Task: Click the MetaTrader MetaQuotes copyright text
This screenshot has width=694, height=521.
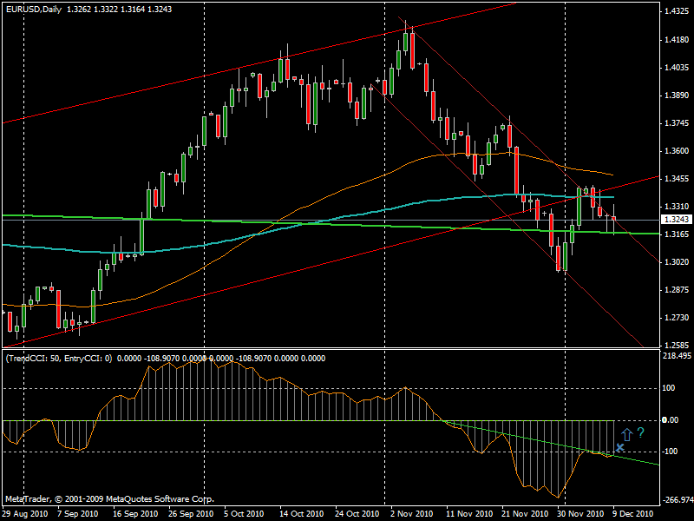Action: tap(110, 498)
